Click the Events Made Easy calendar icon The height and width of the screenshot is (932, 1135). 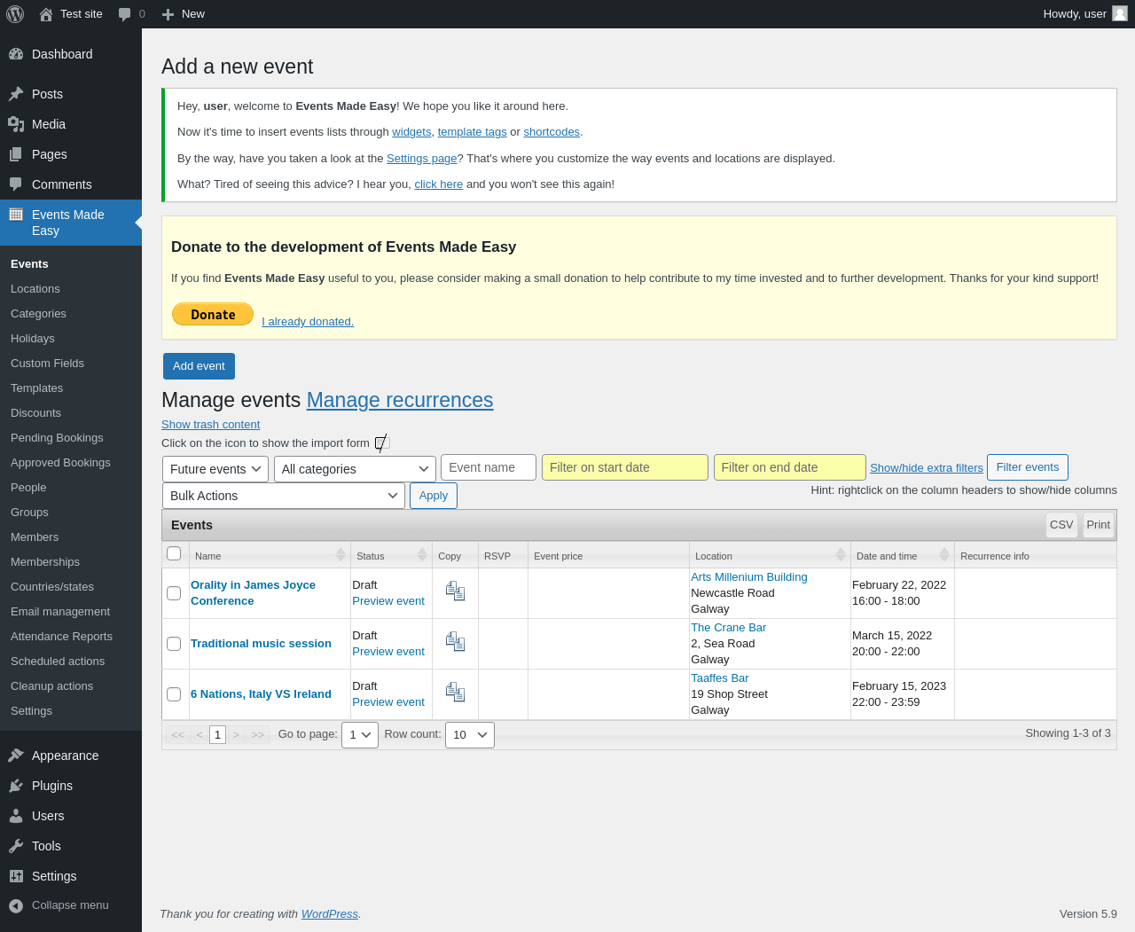(16, 215)
